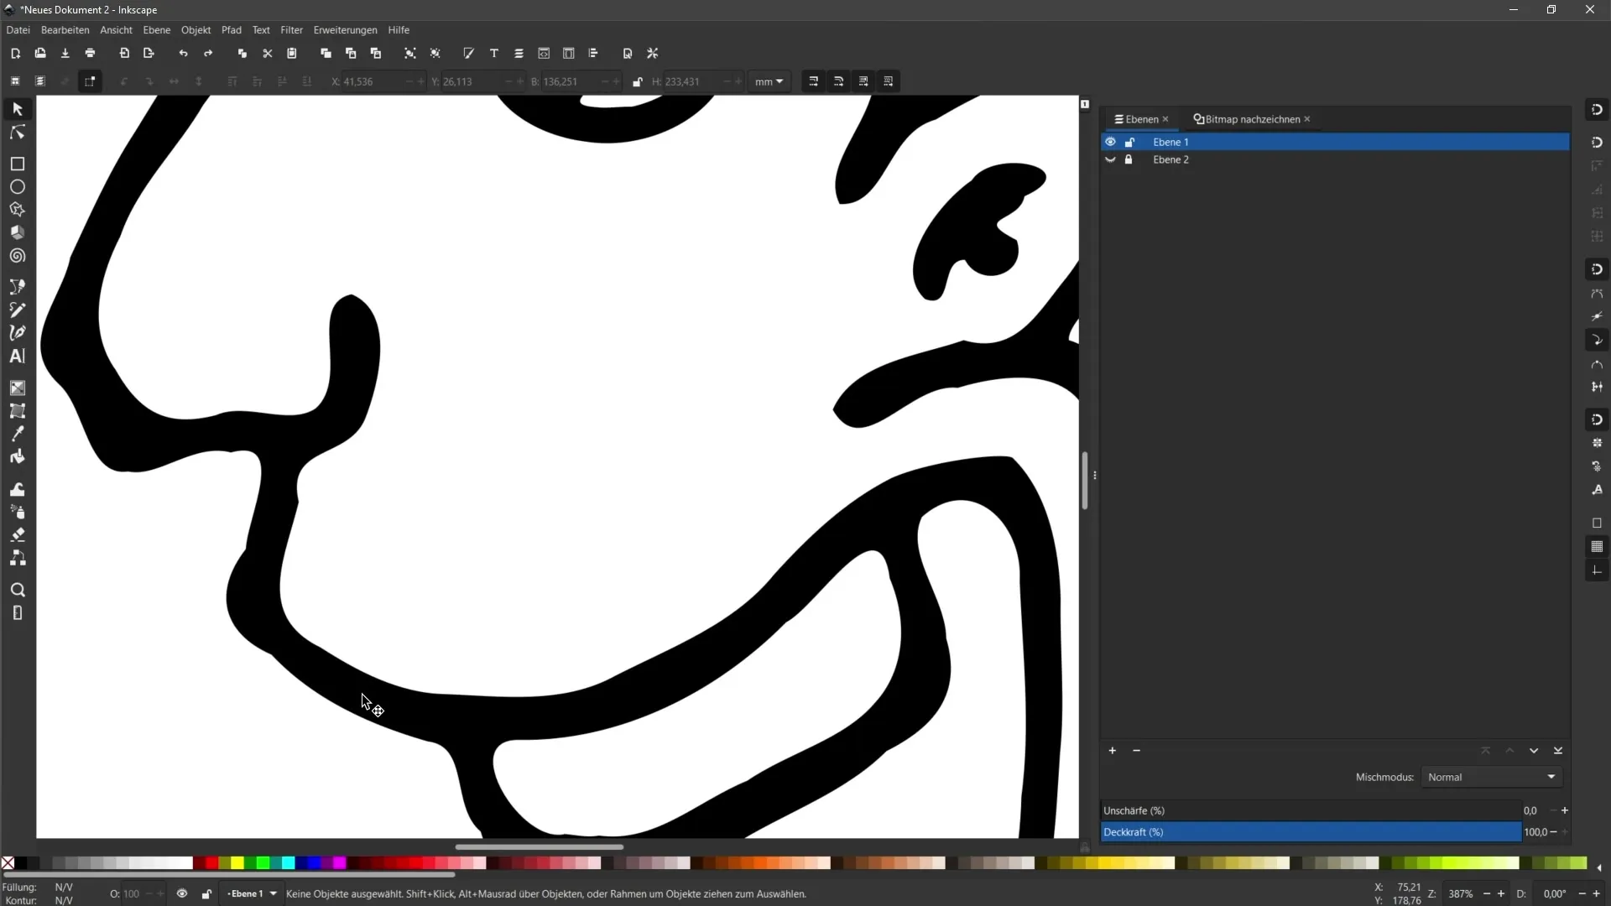This screenshot has height=906, width=1611.
Task: Select the Spray tool
Action: [17, 511]
